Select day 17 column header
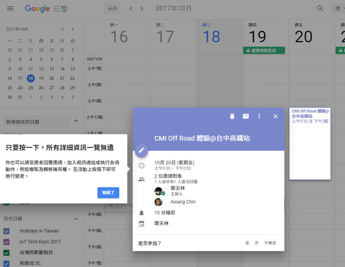 165,36
